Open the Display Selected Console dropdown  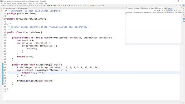point(178,10)
